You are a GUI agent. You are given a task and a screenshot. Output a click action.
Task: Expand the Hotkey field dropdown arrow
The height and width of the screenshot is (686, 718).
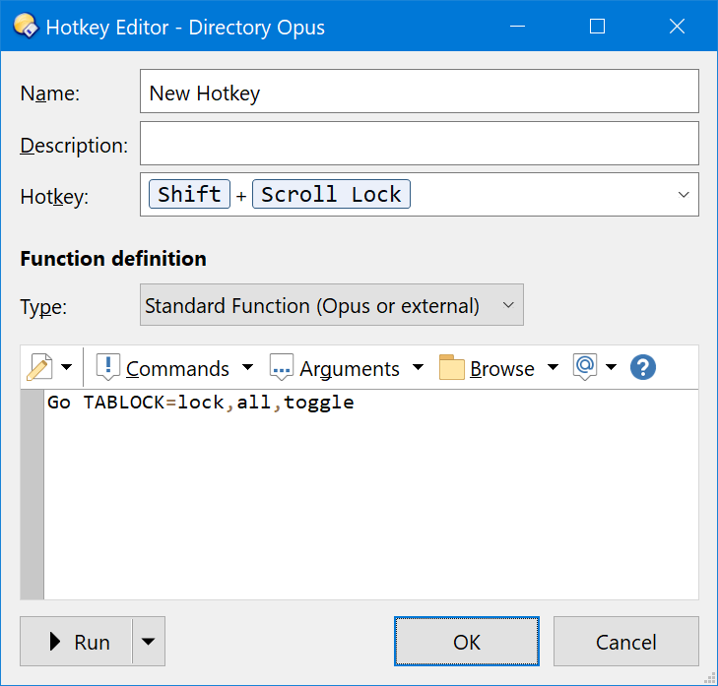point(684,195)
